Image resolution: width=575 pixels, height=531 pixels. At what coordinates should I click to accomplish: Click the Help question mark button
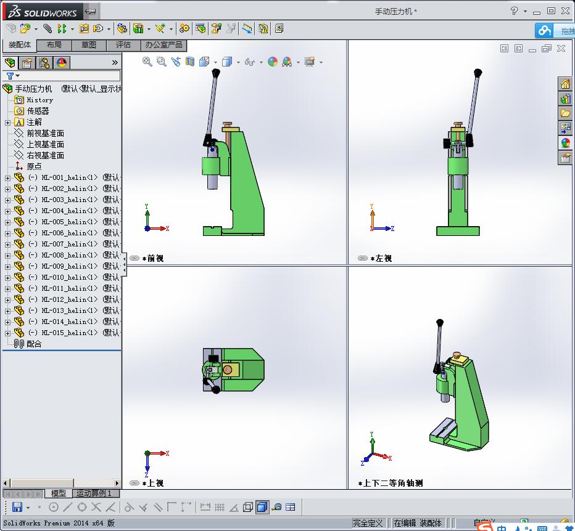click(x=514, y=11)
